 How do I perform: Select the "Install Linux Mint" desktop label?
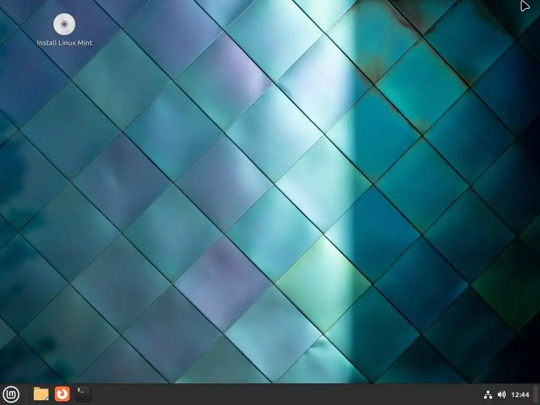65,43
